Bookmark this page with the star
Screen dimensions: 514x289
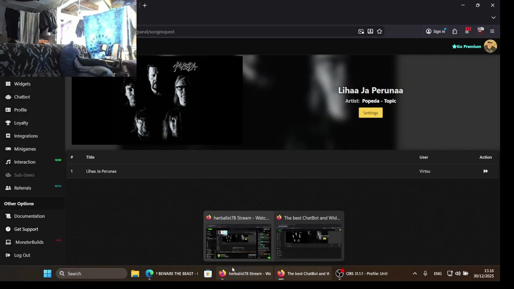click(x=379, y=31)
